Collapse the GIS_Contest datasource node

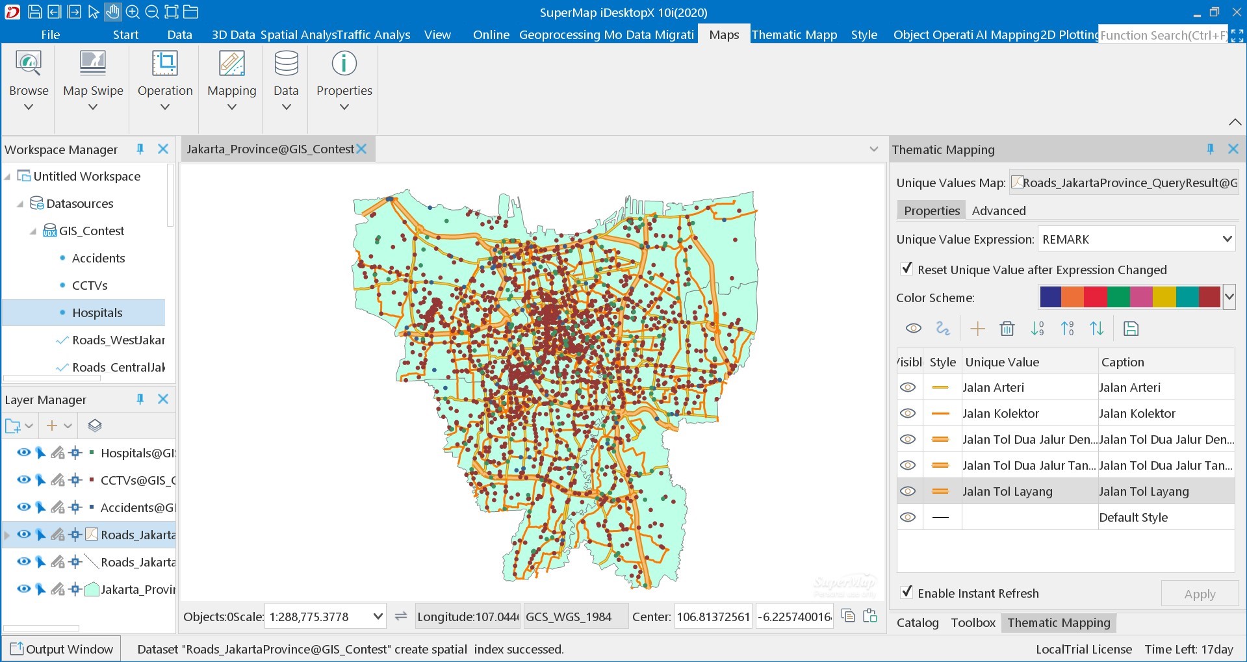[x=33, y=231]
